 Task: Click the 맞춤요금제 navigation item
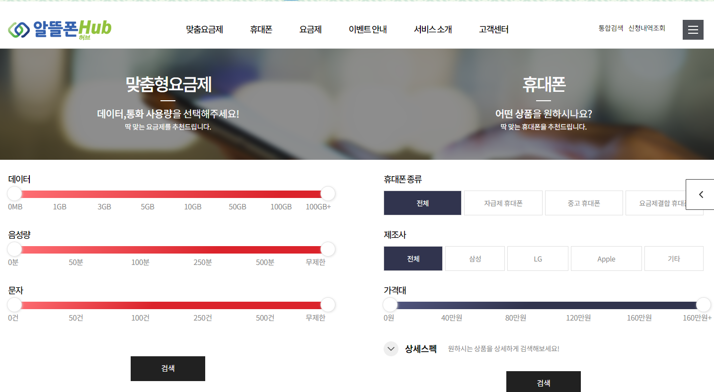click(204, 29)
